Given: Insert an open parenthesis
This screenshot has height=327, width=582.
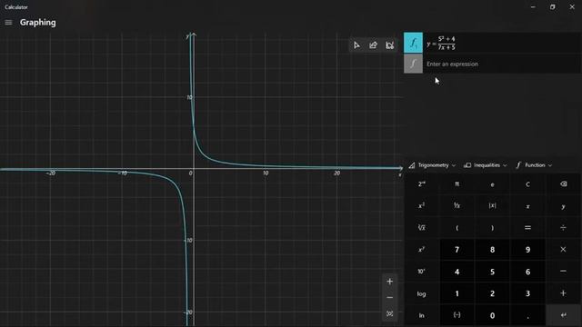Looking at the screenshot, I should (457, 228).
